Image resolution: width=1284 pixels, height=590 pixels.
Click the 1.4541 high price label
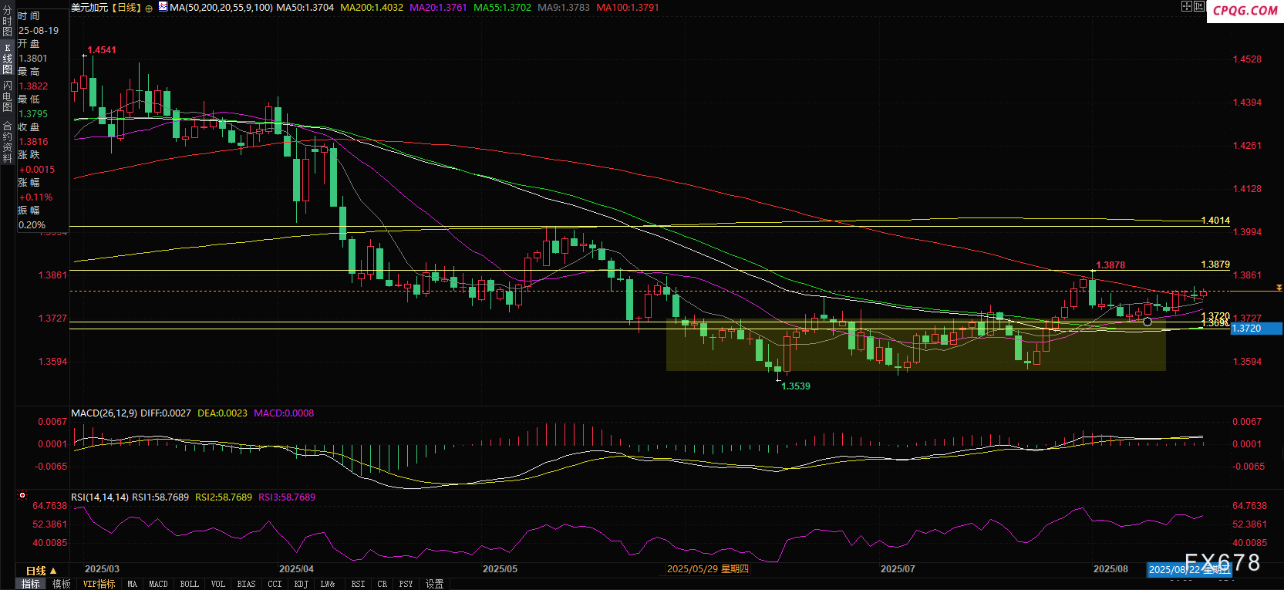pyautogui.click(x=102, y=50)
